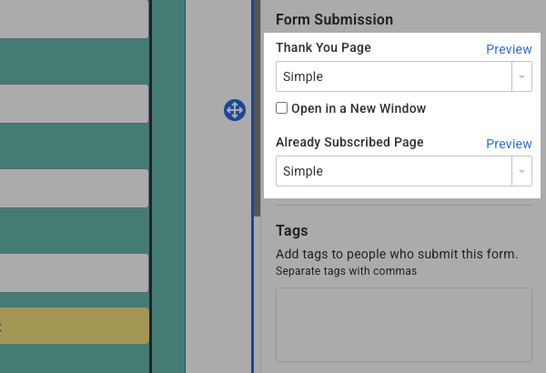Image resolution: width=546 pixels, height=373 pixels.
Task: Open the Thank You Page dropdown
Action: click(x=393, y=77)
